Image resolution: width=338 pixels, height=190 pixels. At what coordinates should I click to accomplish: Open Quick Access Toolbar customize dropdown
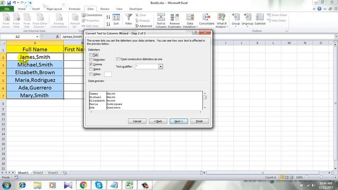(31, 3)
